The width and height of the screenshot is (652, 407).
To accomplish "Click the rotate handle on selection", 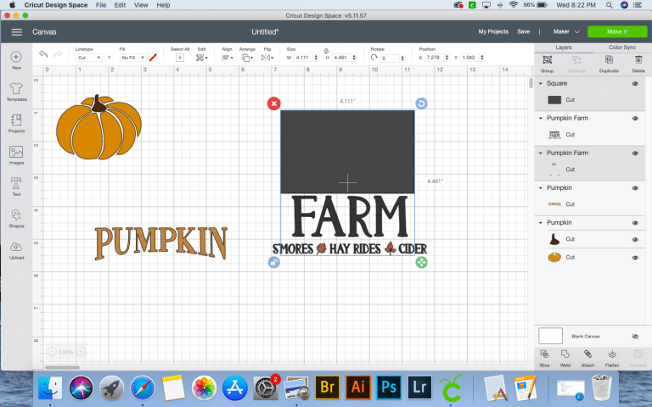I will (421, 103).
